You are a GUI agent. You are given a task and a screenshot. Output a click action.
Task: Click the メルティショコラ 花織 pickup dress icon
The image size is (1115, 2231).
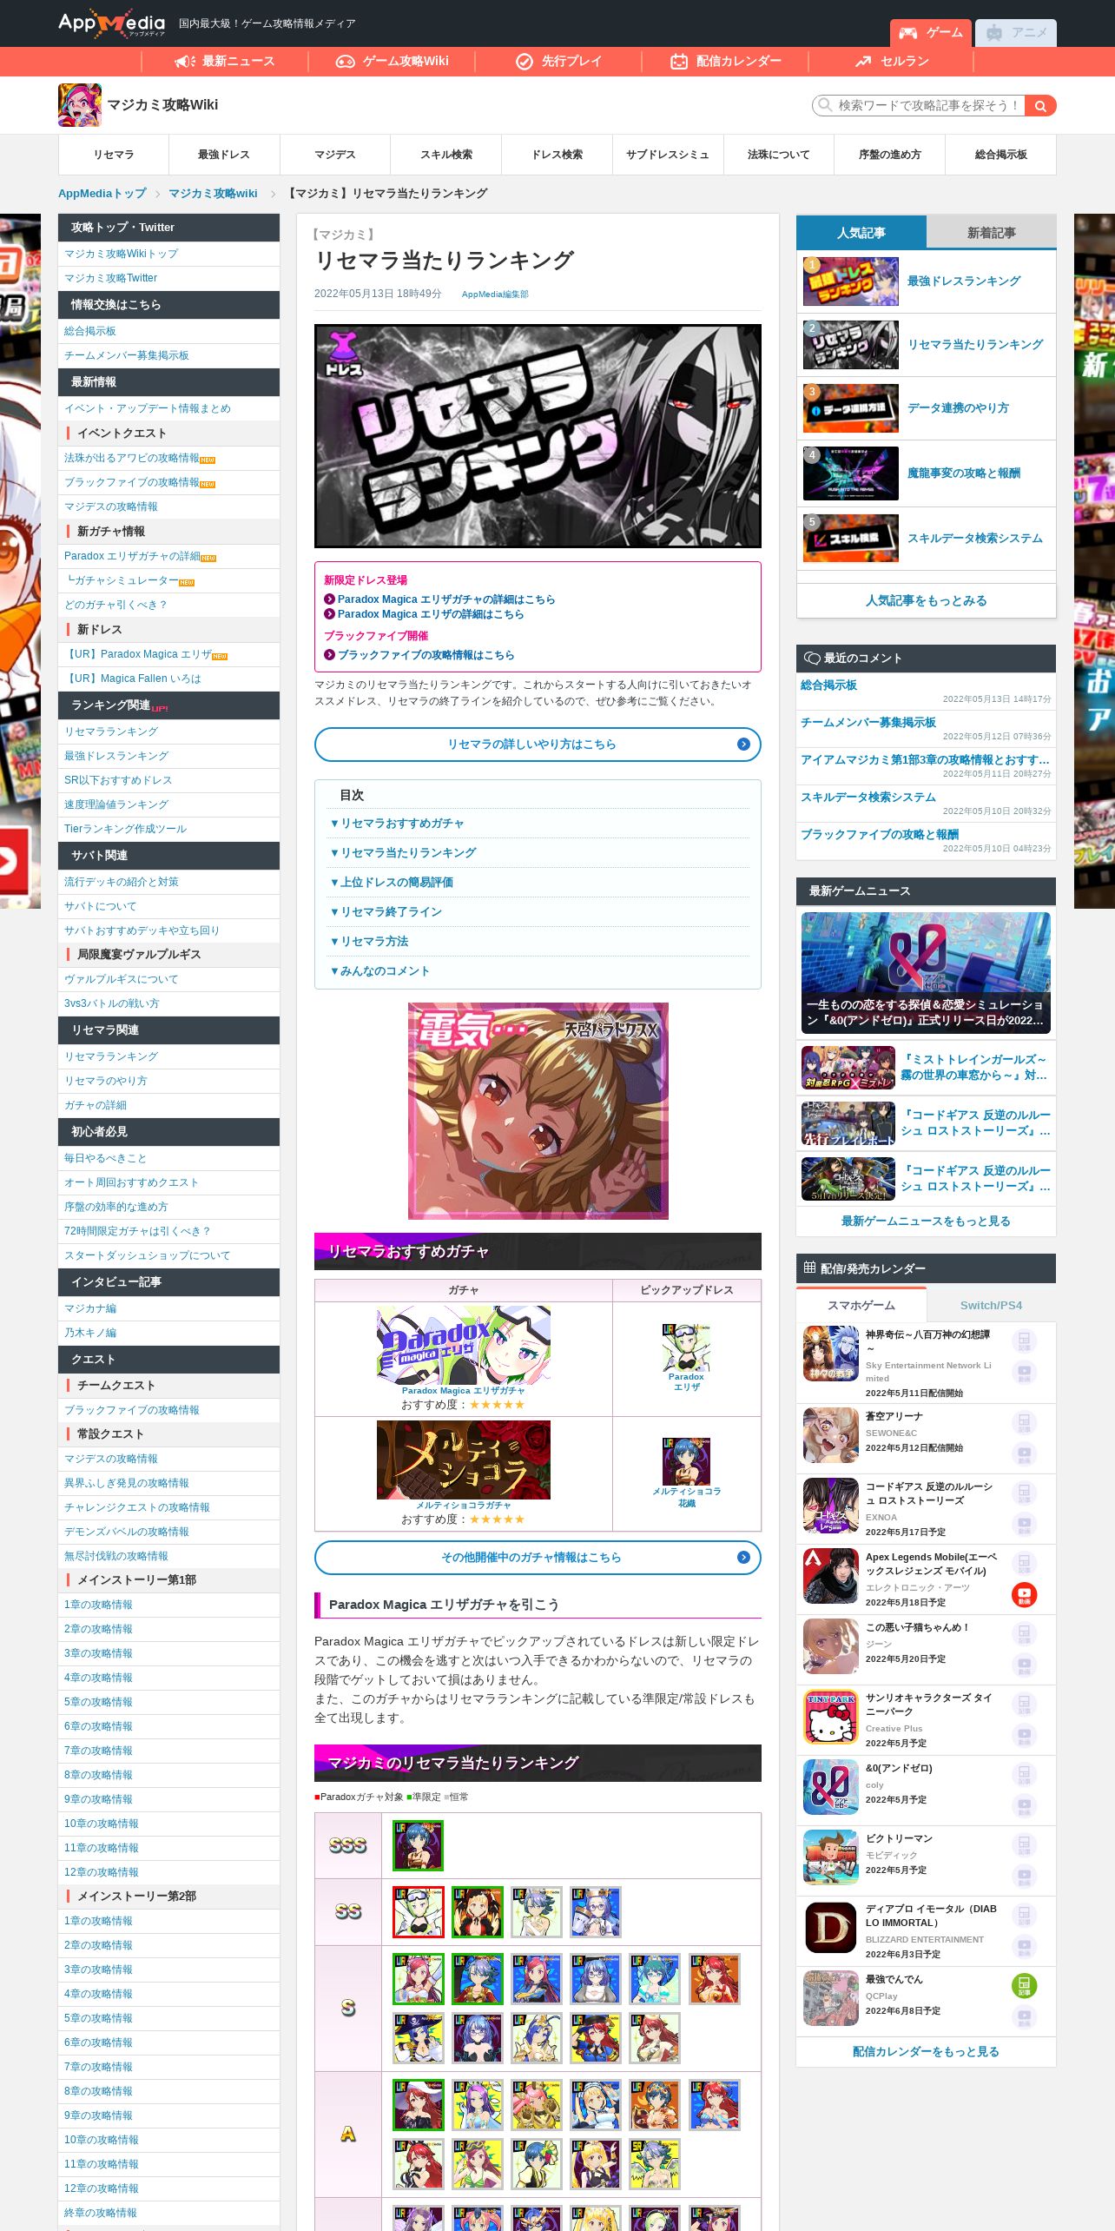(686, 1461)
